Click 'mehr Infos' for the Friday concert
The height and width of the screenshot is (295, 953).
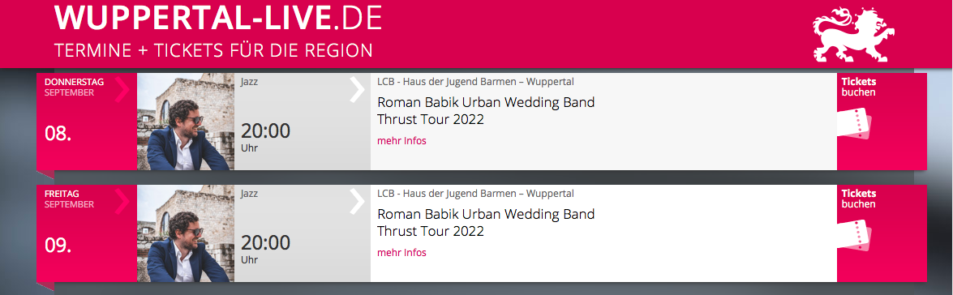pos(401,253)
